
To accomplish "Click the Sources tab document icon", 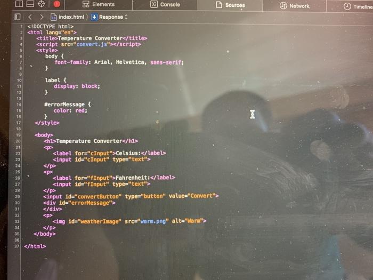I will click(x=219, y=4).
